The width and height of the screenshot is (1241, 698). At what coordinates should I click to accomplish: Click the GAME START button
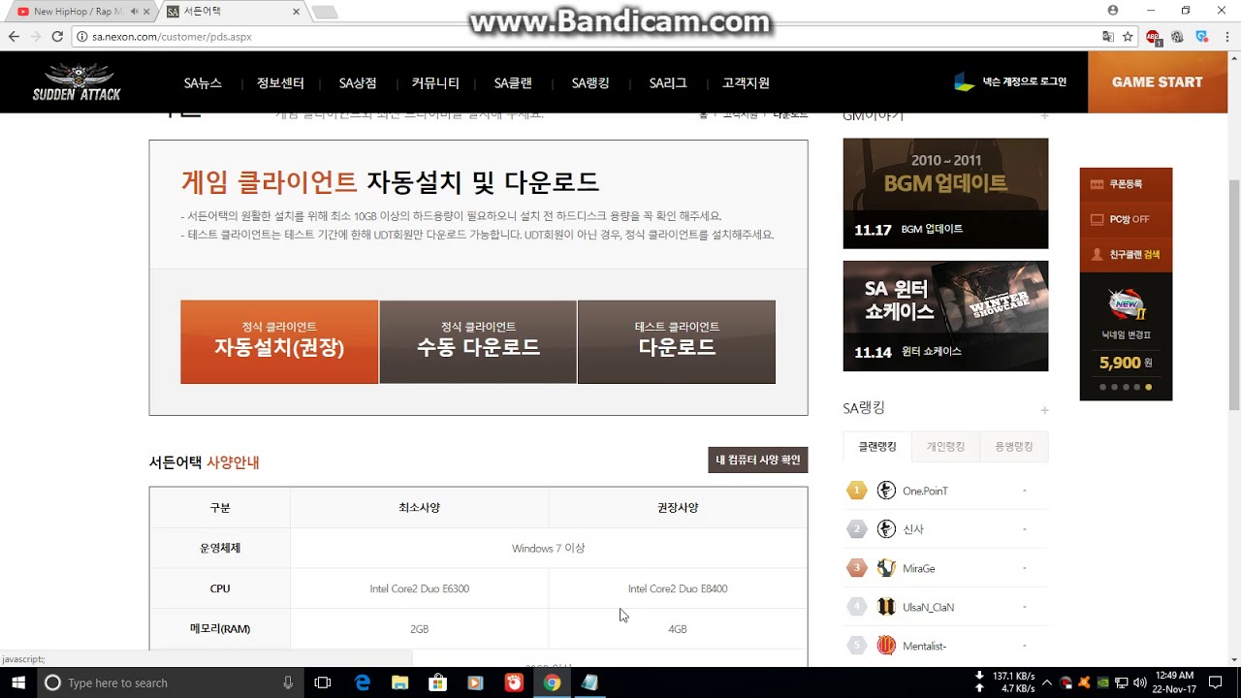(1157, 82)
